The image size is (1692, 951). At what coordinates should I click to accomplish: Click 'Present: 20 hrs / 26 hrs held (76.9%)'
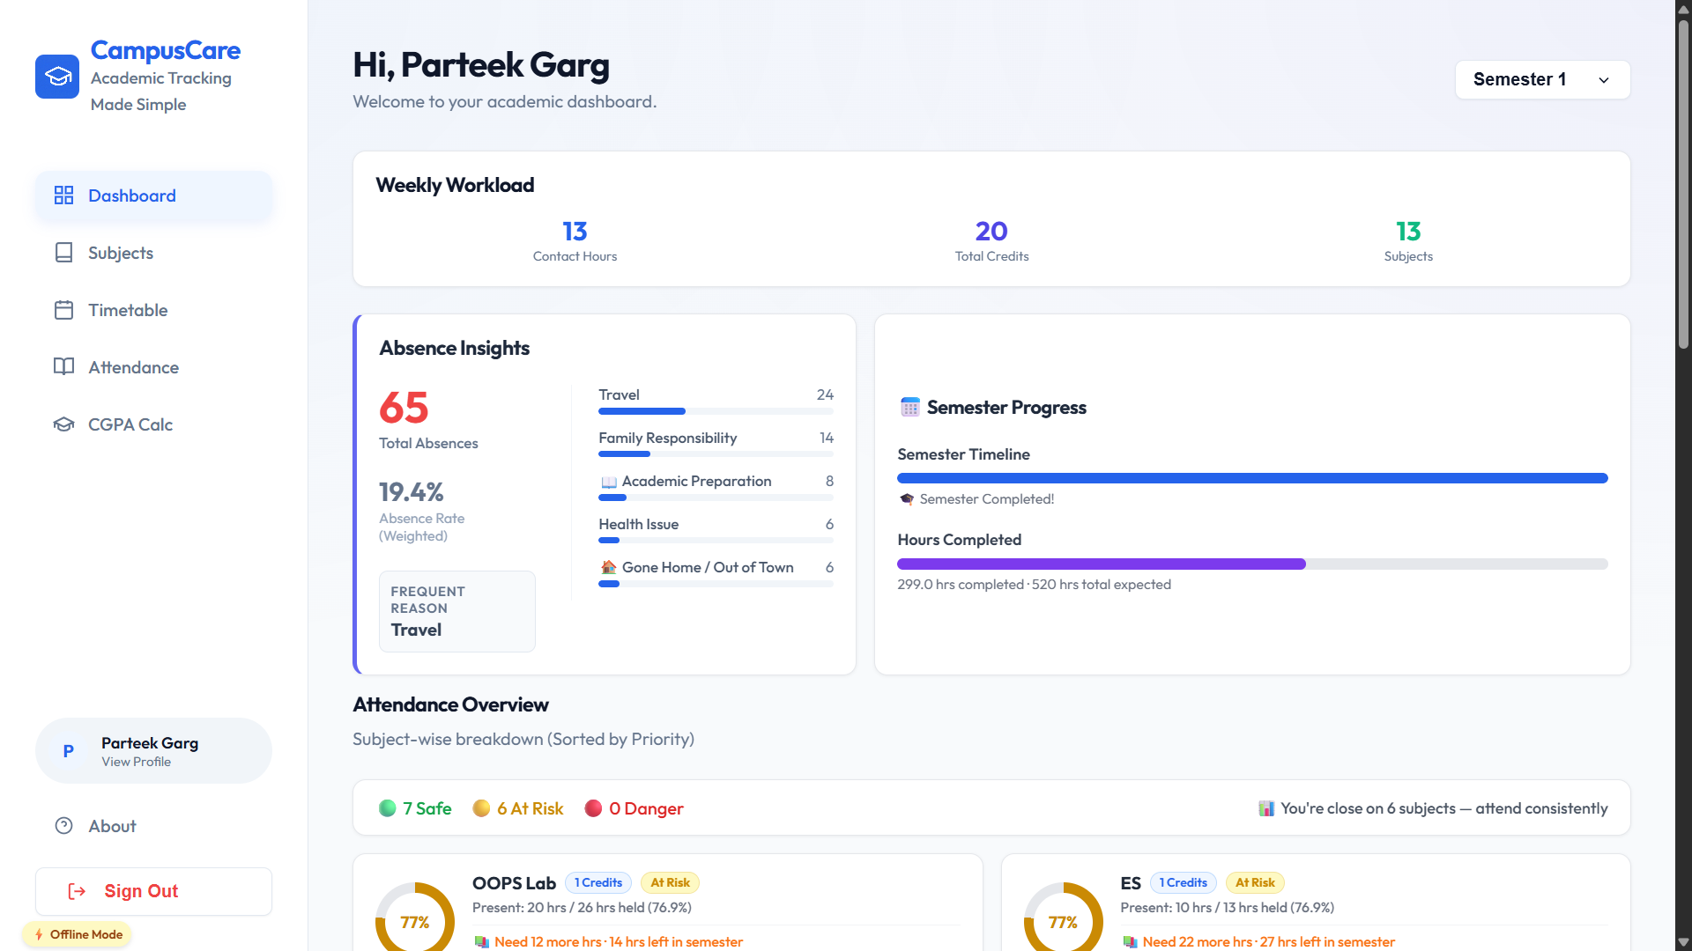(582, 908)
